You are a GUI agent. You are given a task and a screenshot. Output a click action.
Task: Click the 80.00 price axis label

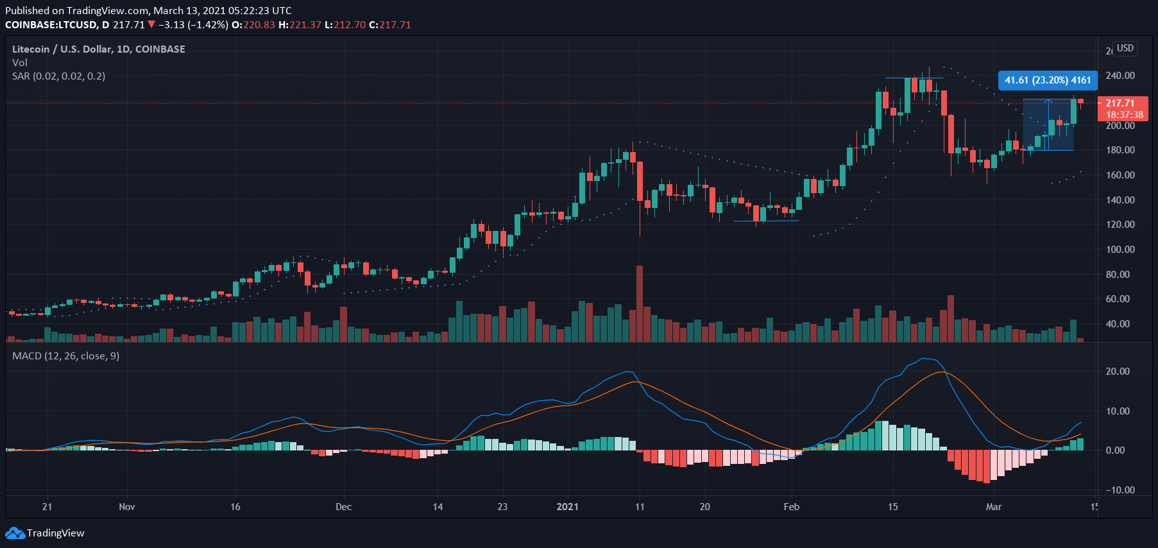(x=1118, y=275)
